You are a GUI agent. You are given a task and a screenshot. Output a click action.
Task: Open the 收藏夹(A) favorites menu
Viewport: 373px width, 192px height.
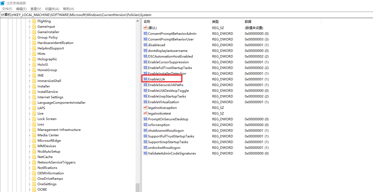click(x=52, y=9)
